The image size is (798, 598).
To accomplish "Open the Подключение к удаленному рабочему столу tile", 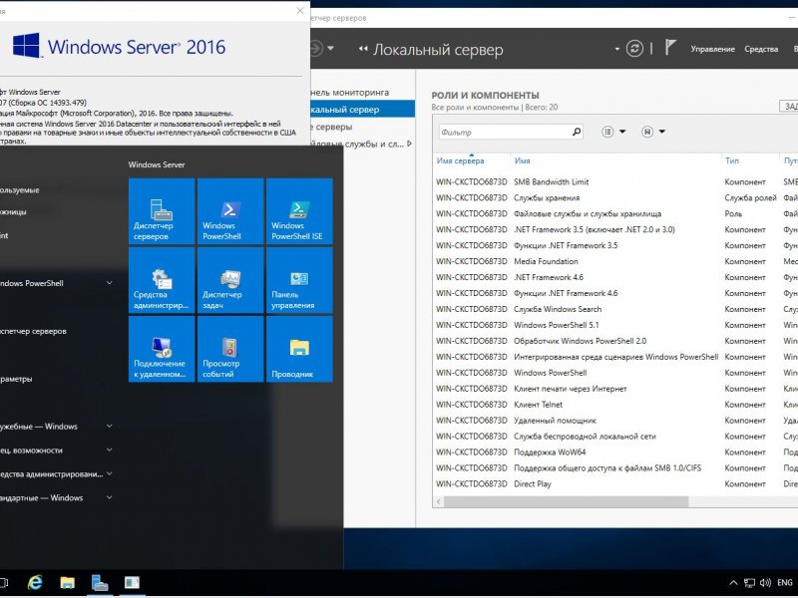I will point(162,349).
